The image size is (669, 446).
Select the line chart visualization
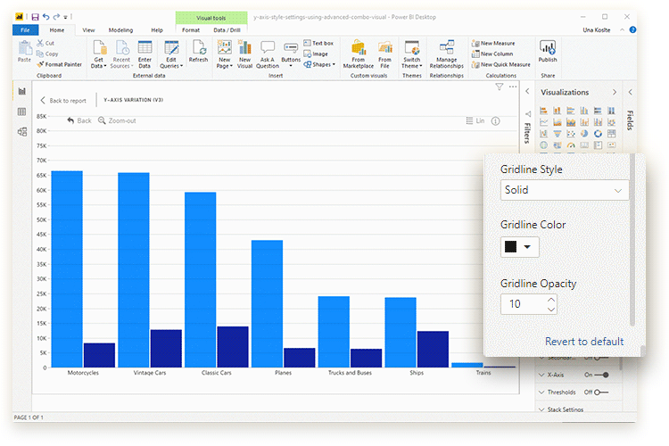click(543, 122)
